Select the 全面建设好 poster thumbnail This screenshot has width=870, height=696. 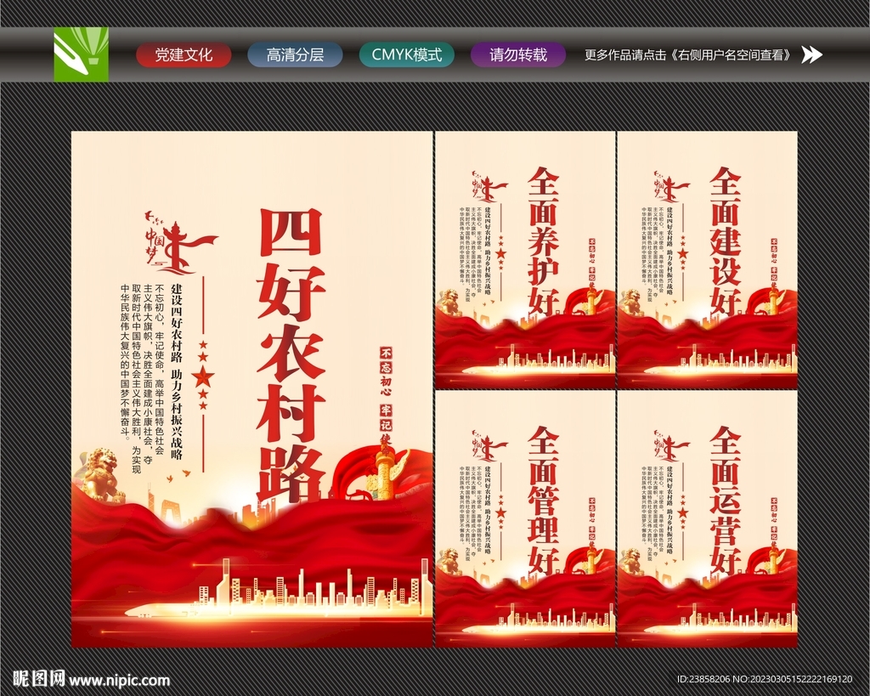click(x=708, y=260)
